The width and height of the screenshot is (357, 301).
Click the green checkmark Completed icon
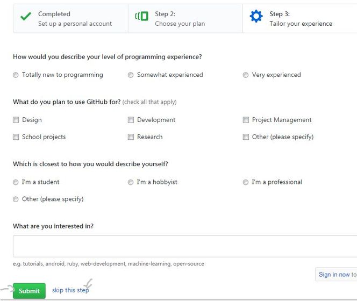[x=26, y=16]
